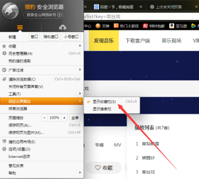Image resolution: width=199 pixels, height=179 pixels.
Task: Select the 音乐现场 navigation tab
Action: pos(171,41)
